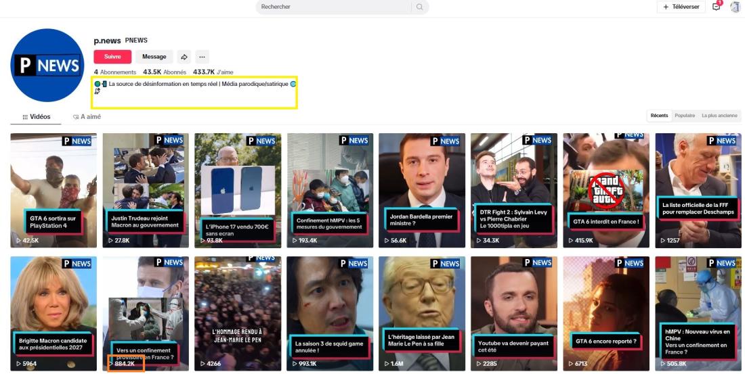Open the inbox messages icon
Screen dimensions: 745x374
pos(717,7)
